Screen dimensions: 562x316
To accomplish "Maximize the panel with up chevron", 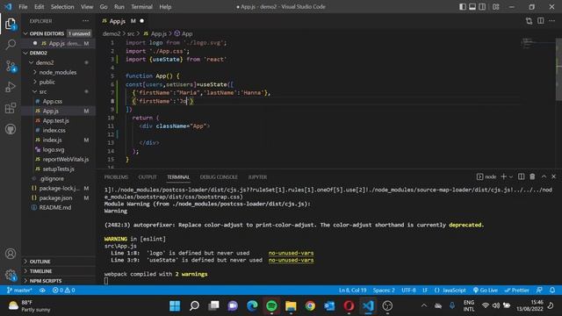I will pos(544,176).
